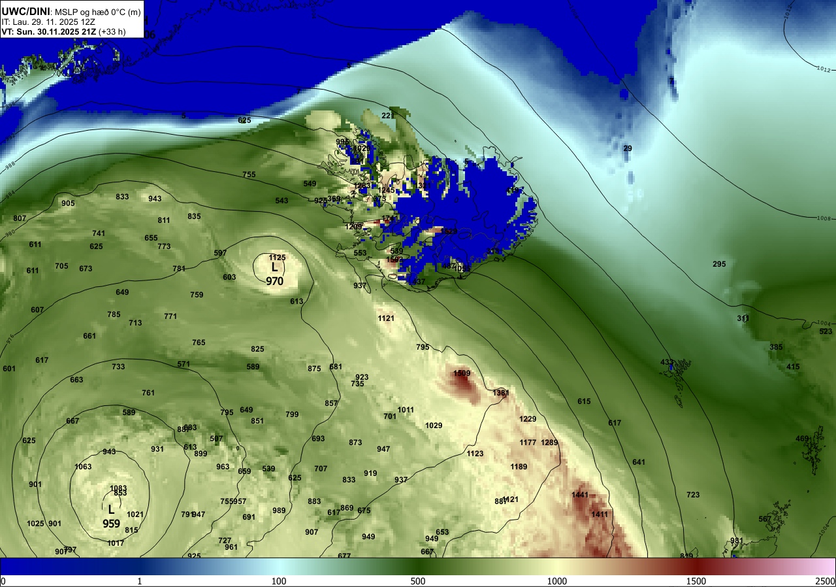Click the 1029 height value
This screenshot has width=836, height=587.
pyautogui.click(x=434, y=426)
